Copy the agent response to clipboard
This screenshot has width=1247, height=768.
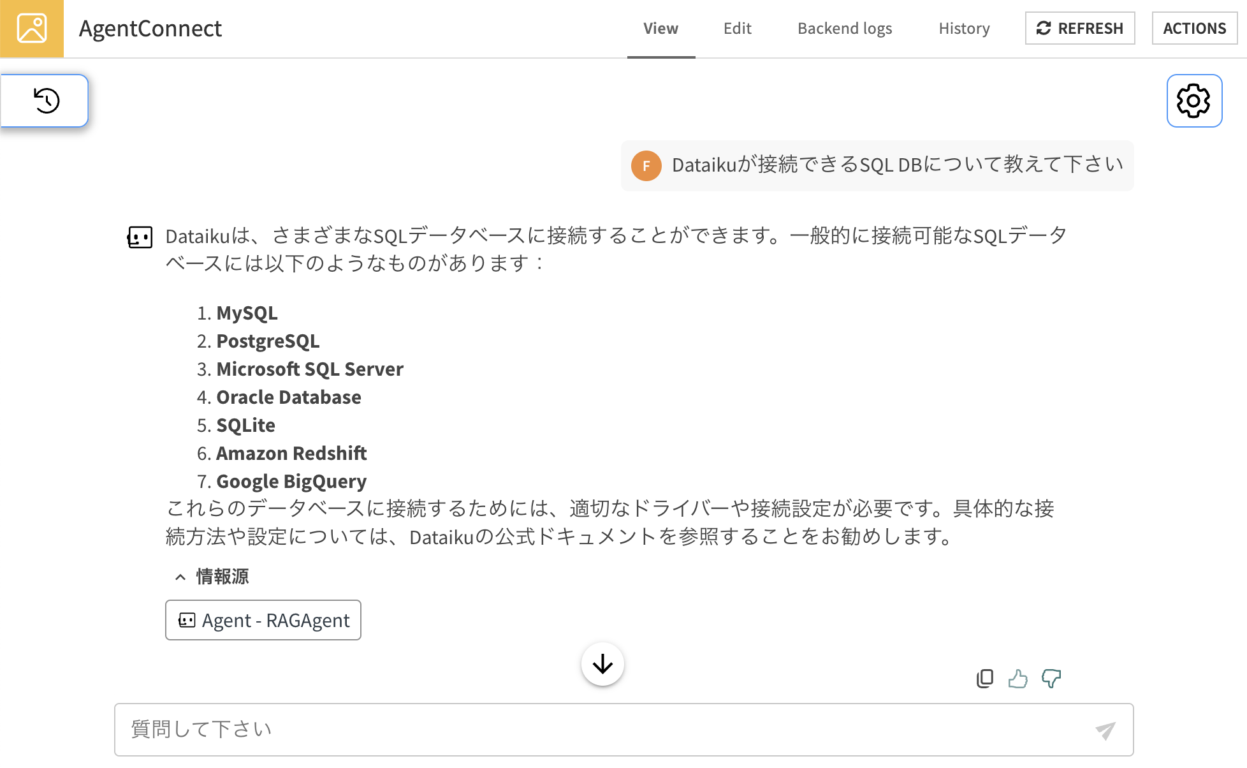pyautogui.click(x=984, y=678)
